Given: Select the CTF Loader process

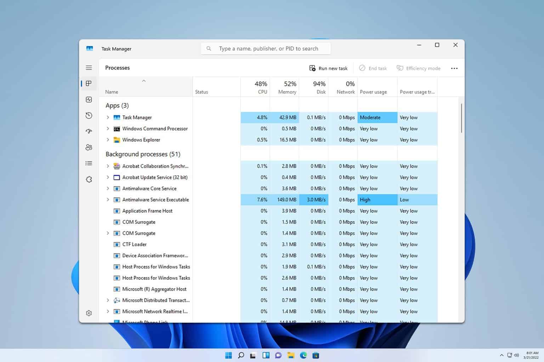Looking at the screenshot, I should [x=268, y=245].
